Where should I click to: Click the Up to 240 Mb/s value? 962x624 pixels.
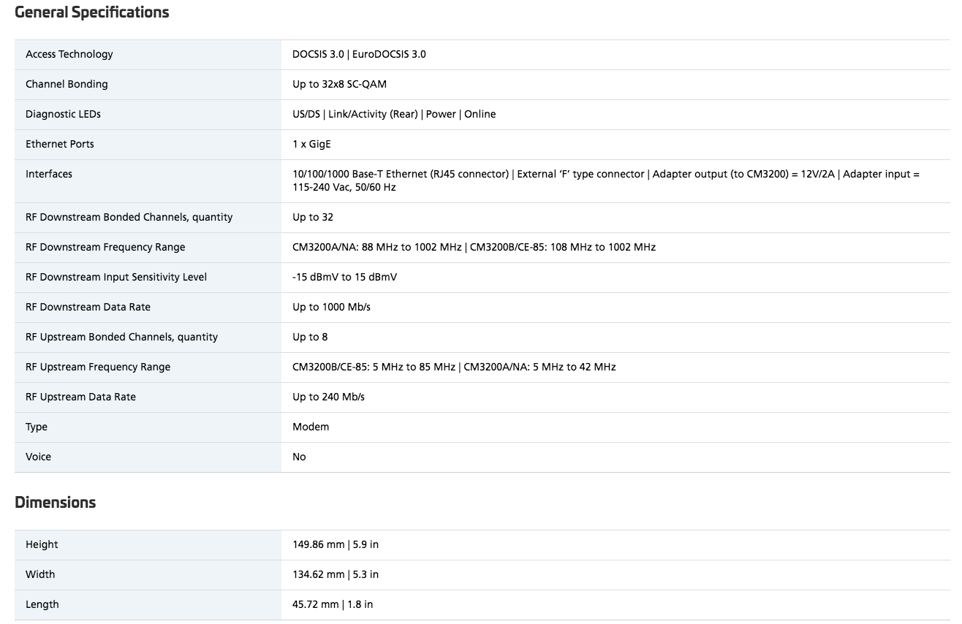pyautogui.click(x=328, y=397)
